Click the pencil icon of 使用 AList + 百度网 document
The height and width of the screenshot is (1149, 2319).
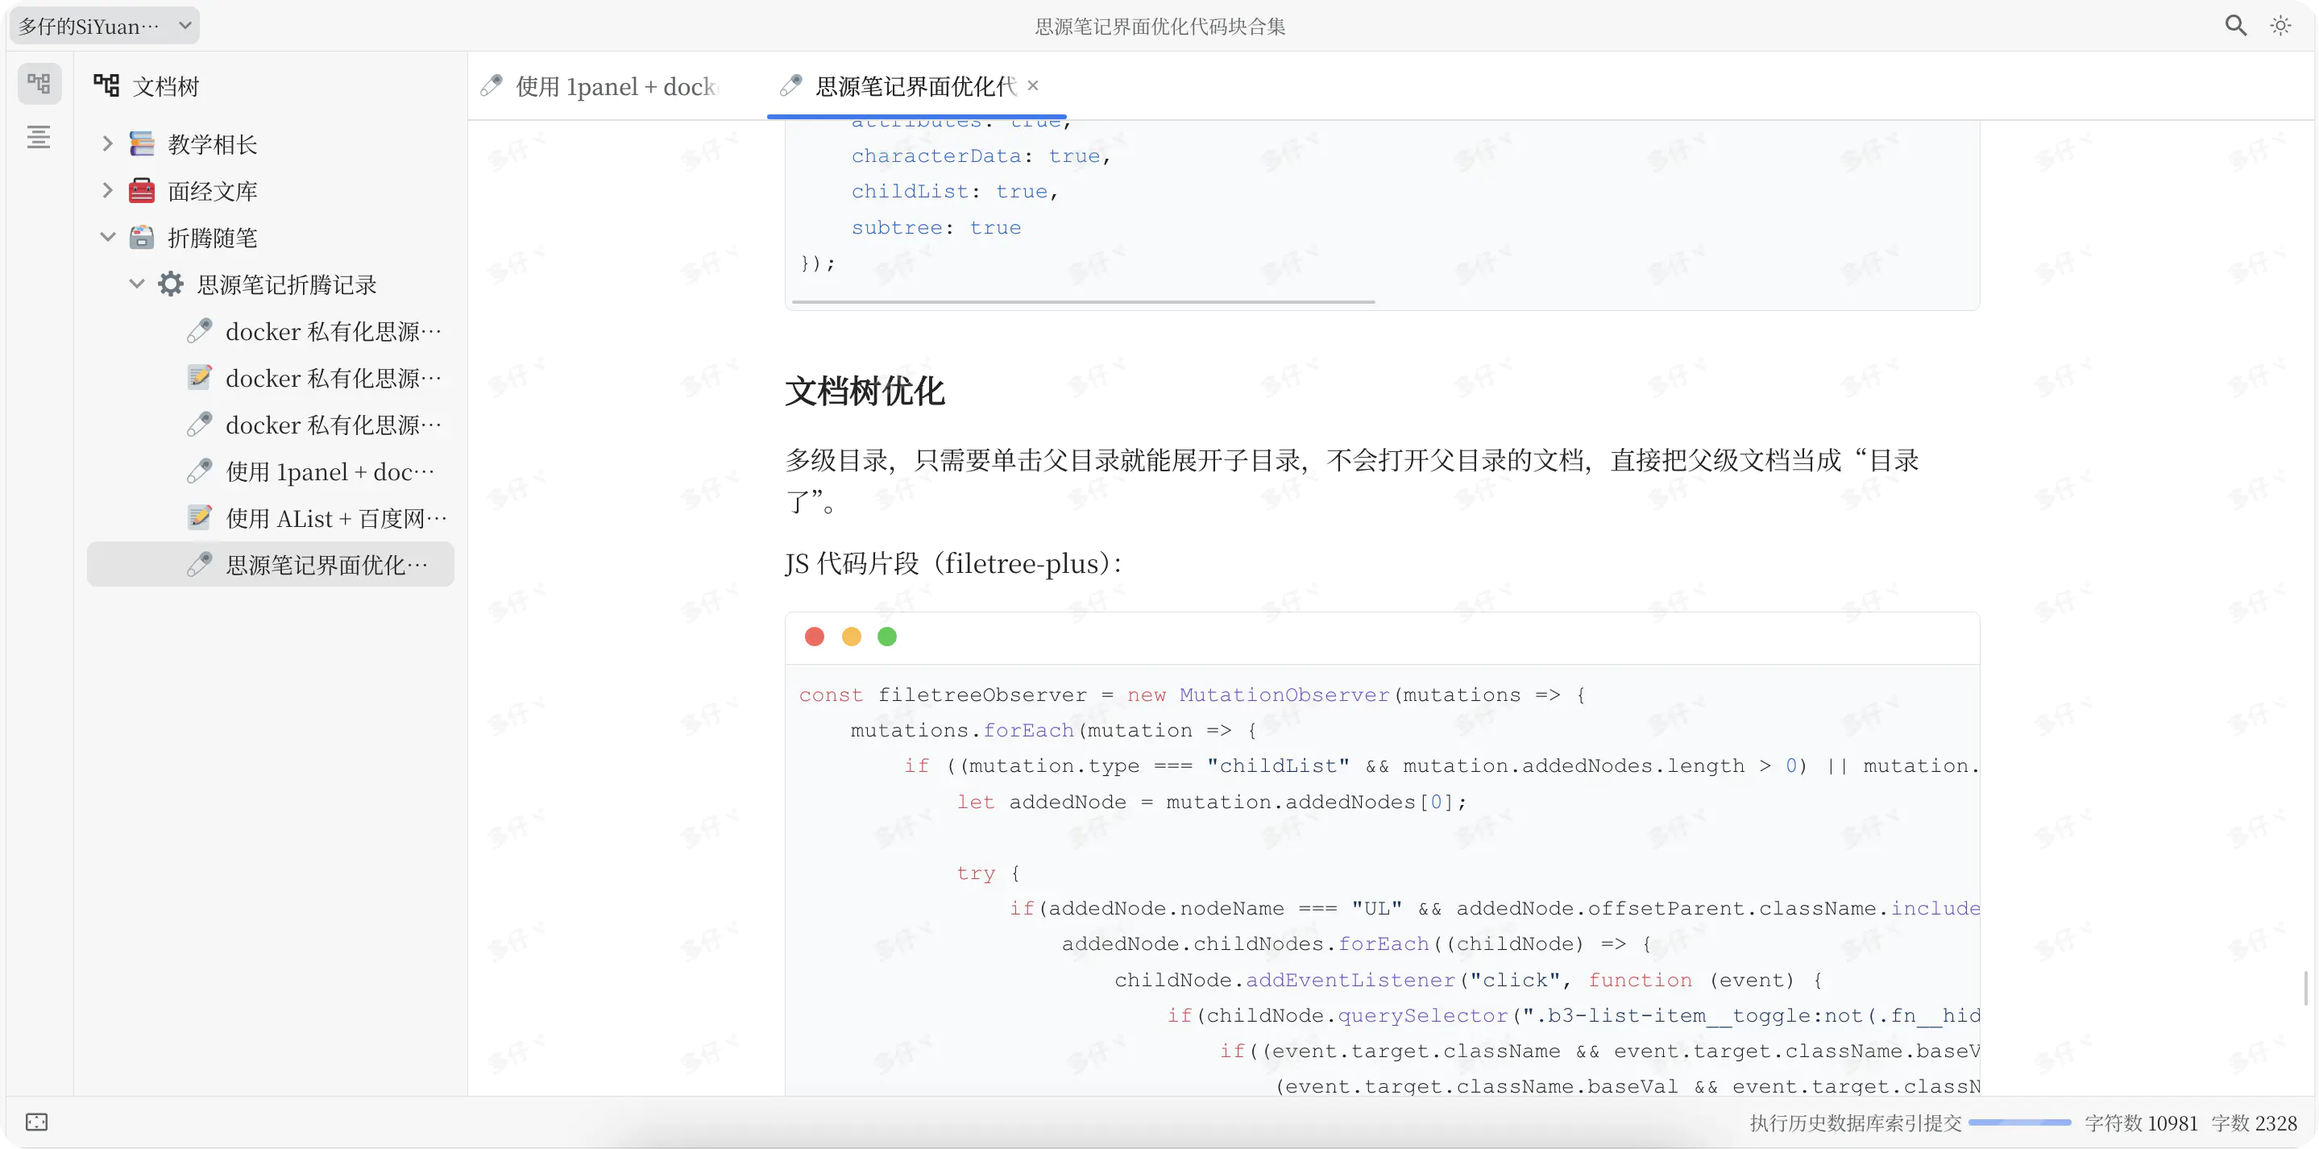pos(200,518)
